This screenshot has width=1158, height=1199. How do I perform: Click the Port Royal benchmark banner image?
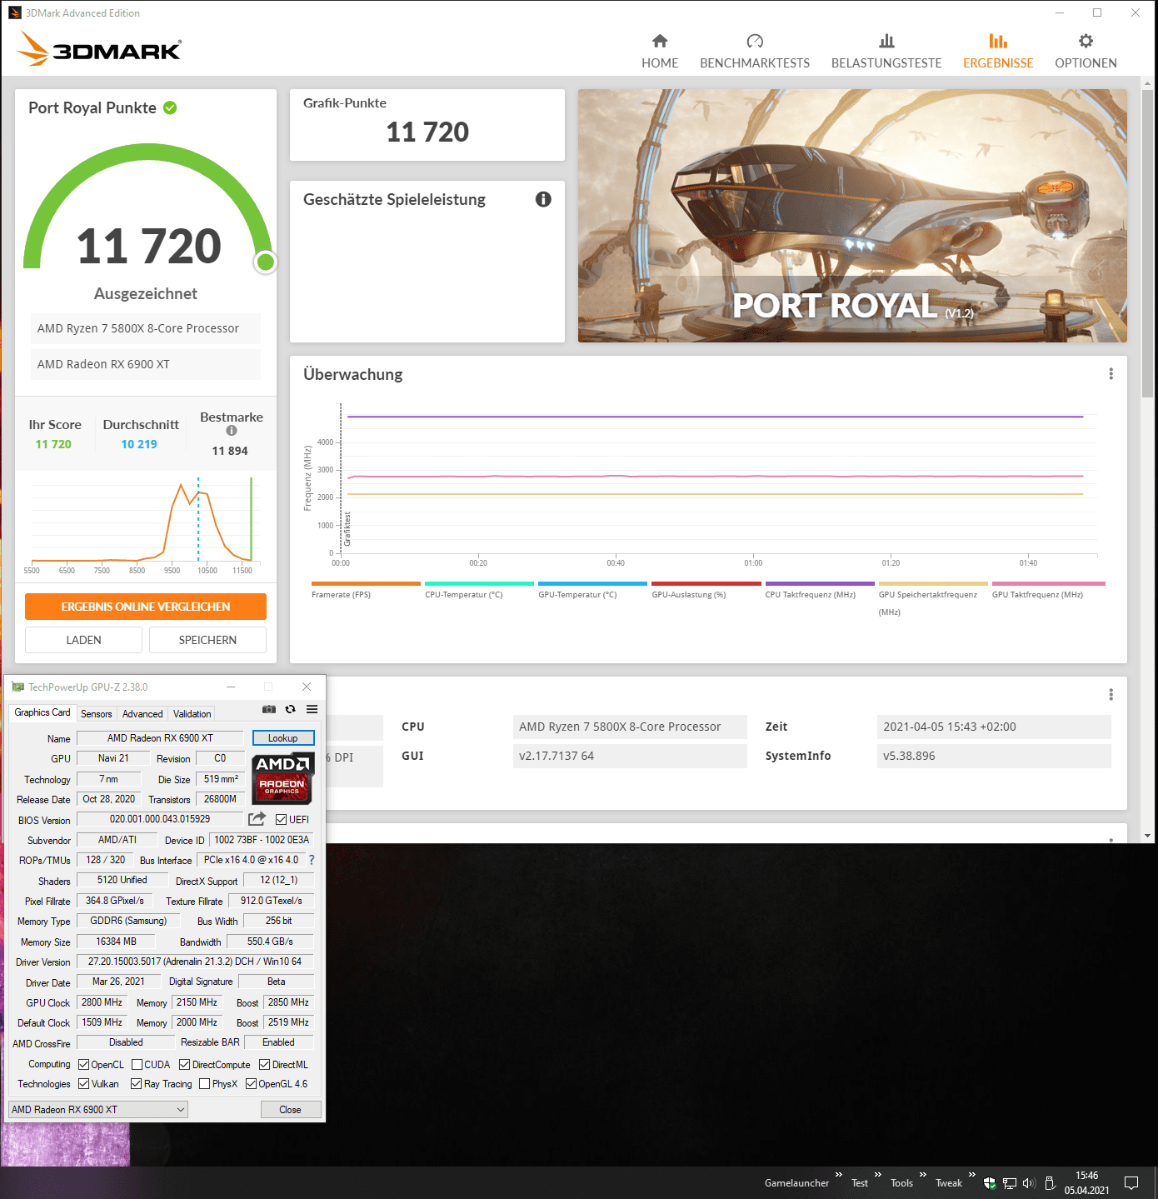852,216
